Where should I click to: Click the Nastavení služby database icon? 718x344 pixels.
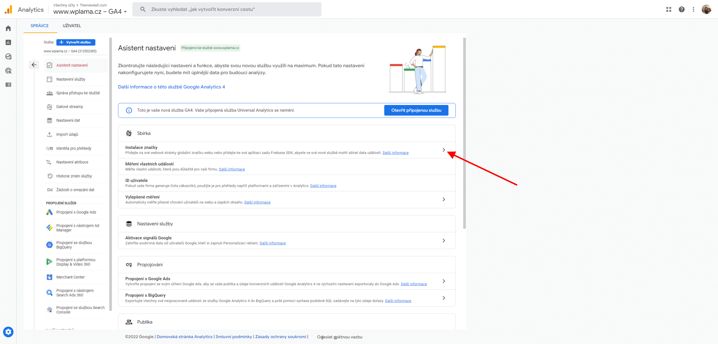click(129, 224)
